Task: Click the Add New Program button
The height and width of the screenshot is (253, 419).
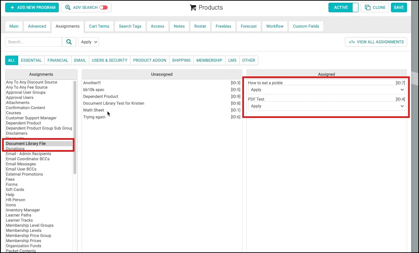Action: click(32, 8)
